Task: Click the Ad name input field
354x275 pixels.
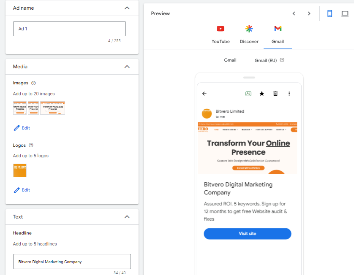Action: point(69,29)
